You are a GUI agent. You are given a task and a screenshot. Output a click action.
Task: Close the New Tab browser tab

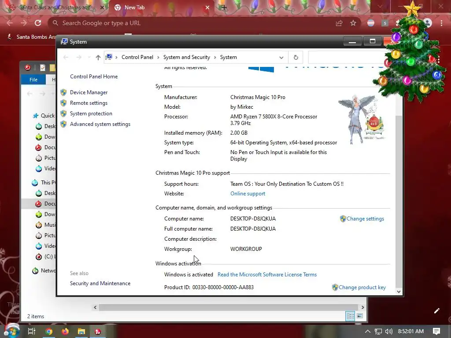click(x=207, y=7)
